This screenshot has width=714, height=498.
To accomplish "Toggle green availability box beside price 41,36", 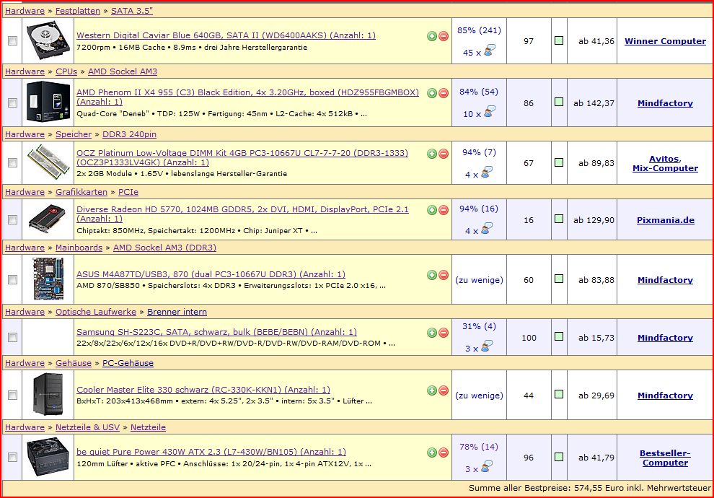I will click(x=559, y=40).
